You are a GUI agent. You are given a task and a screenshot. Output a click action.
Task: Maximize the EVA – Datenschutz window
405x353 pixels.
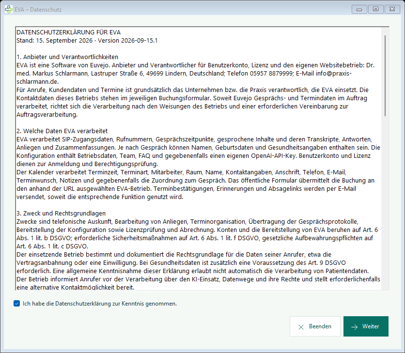pyautogui.click(x=375, y=9)
